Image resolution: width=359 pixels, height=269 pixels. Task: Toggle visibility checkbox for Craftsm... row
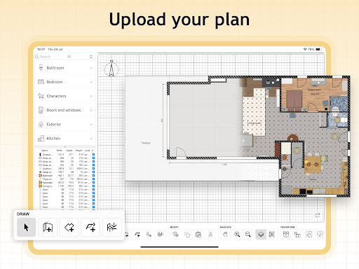pos(93,169)
